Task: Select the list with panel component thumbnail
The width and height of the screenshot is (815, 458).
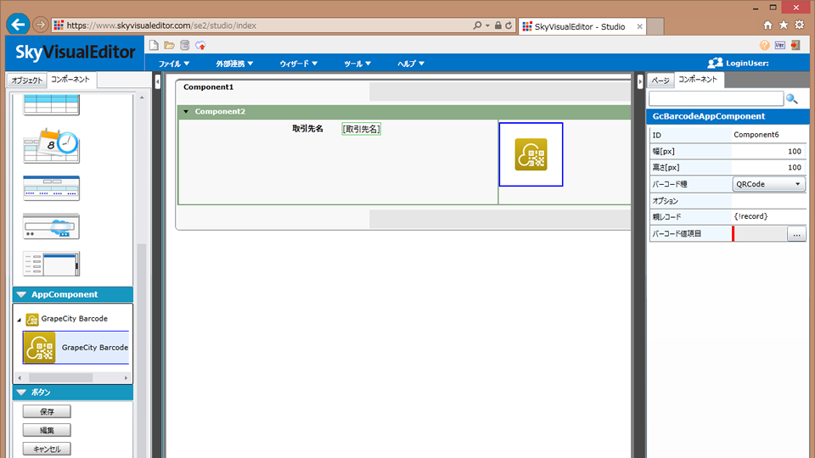Action: [x=52, y=264]
